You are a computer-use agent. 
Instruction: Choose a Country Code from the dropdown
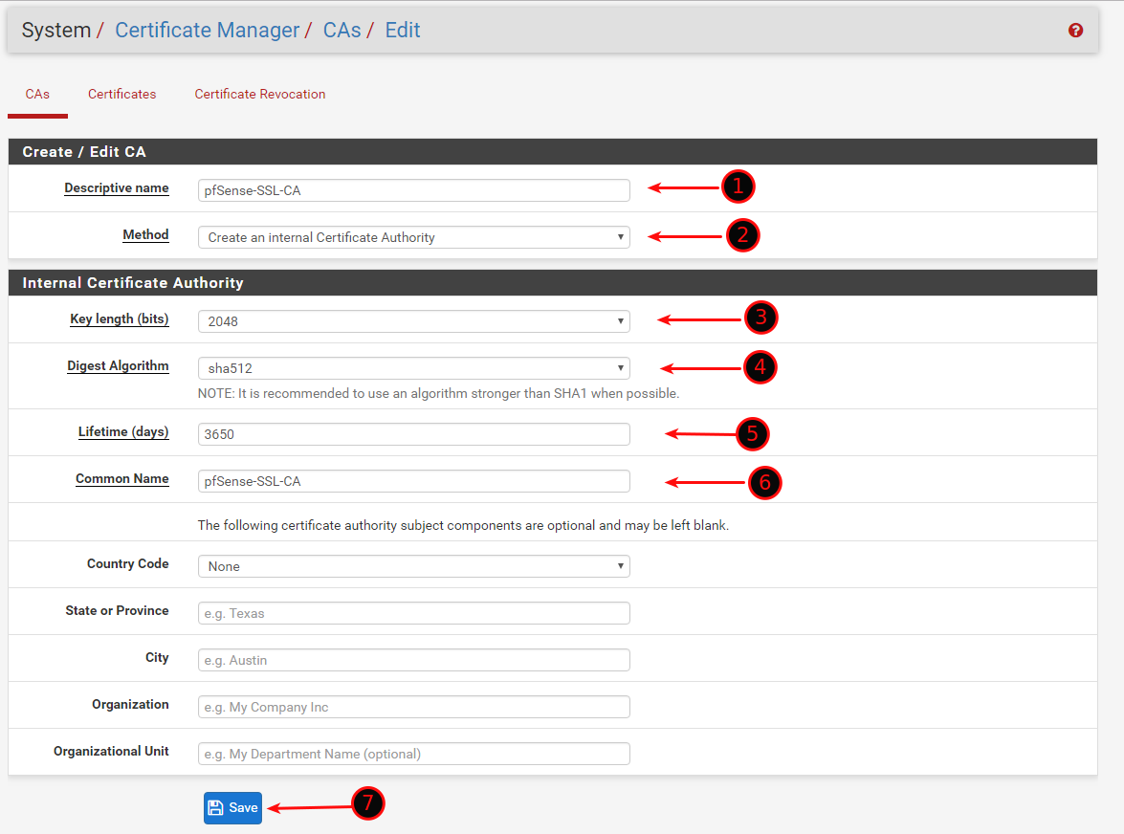(x=413, y=566)
